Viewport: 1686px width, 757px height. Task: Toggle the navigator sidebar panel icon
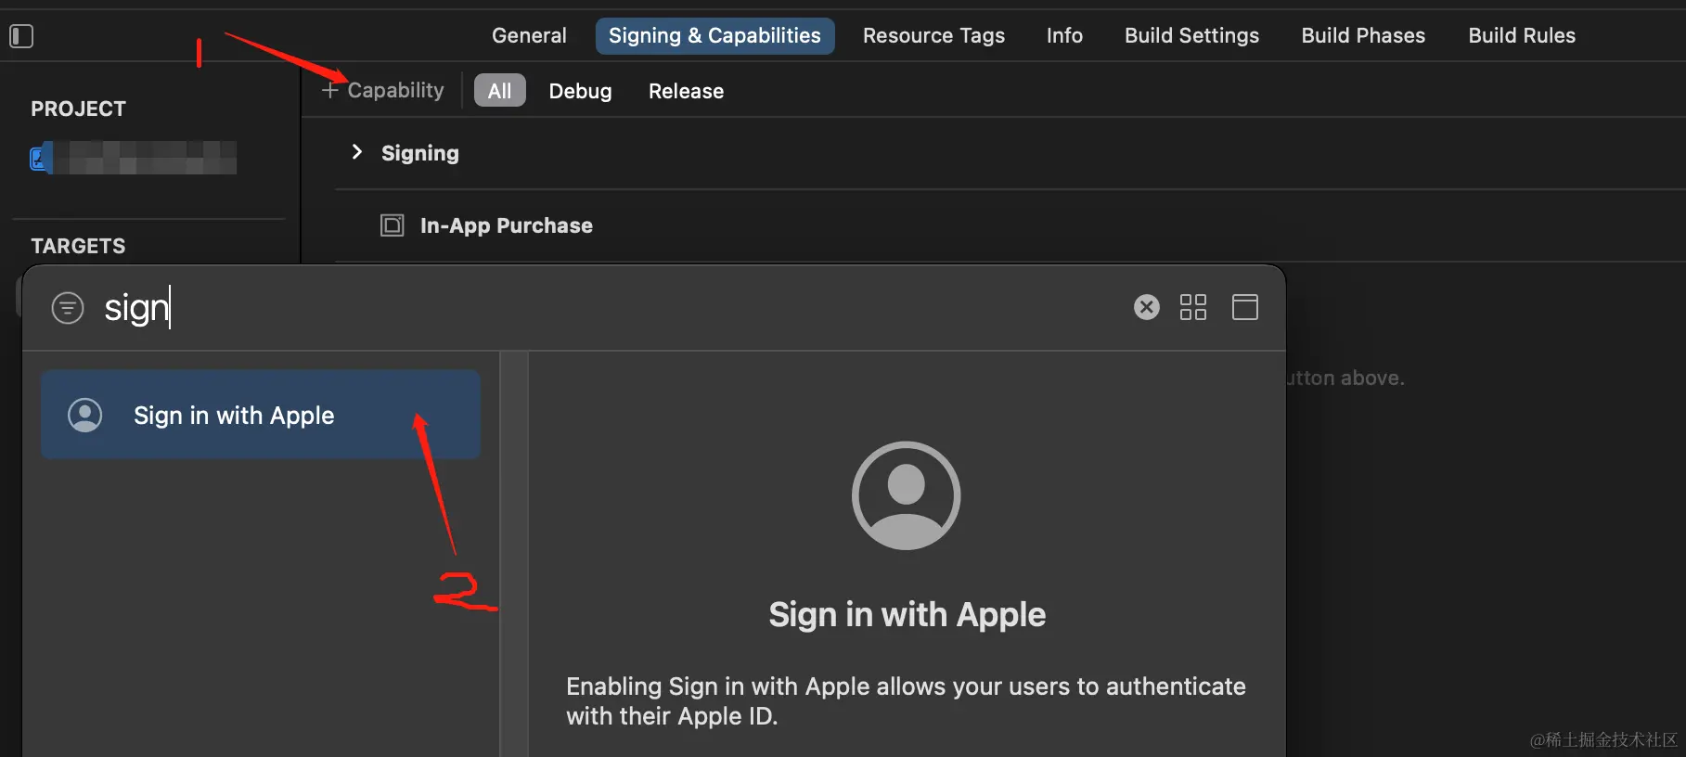[21, 36]
